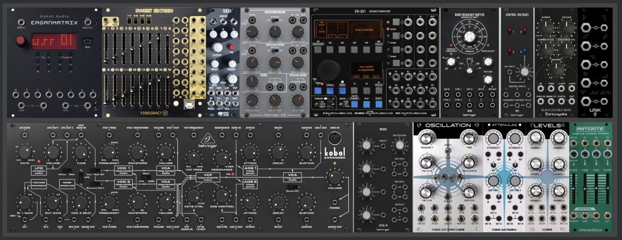Click the SHIFT FREQ knob on Behringer 172
Screen dimensions: 622x240
(x=275, y=33)
